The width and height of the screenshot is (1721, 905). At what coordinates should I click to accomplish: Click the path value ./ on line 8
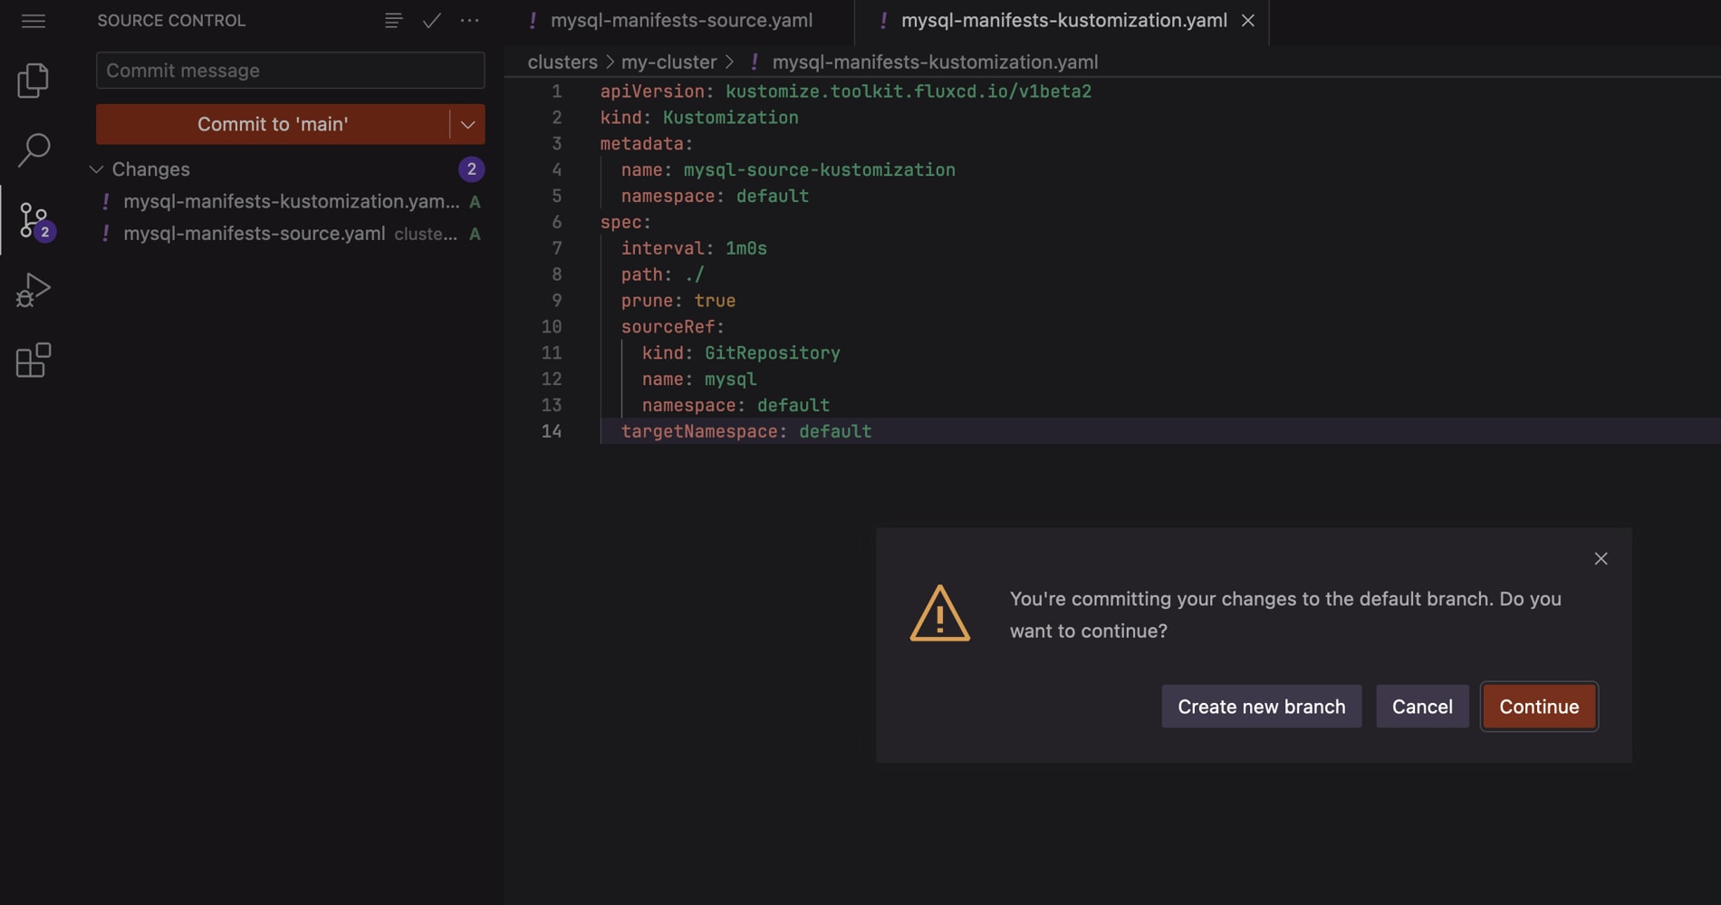click(694, 274)
